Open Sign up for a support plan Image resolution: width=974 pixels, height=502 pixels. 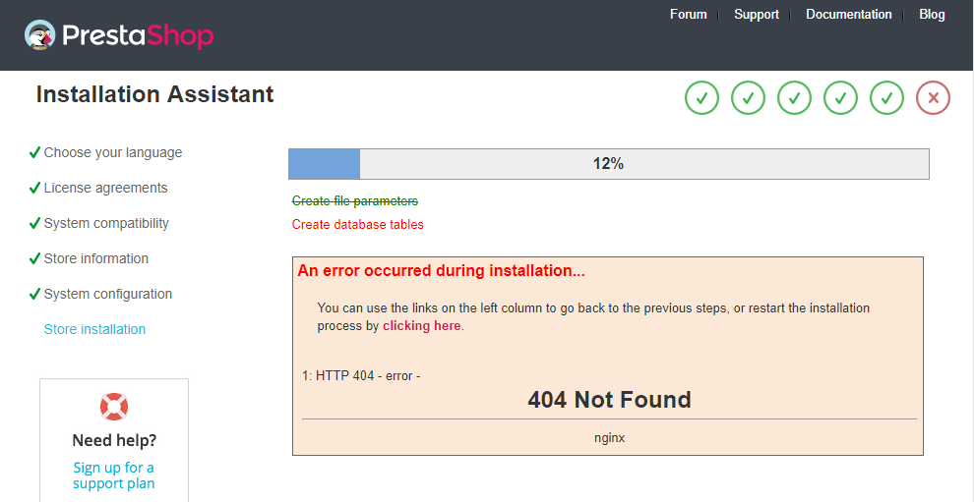pos(114,475)
